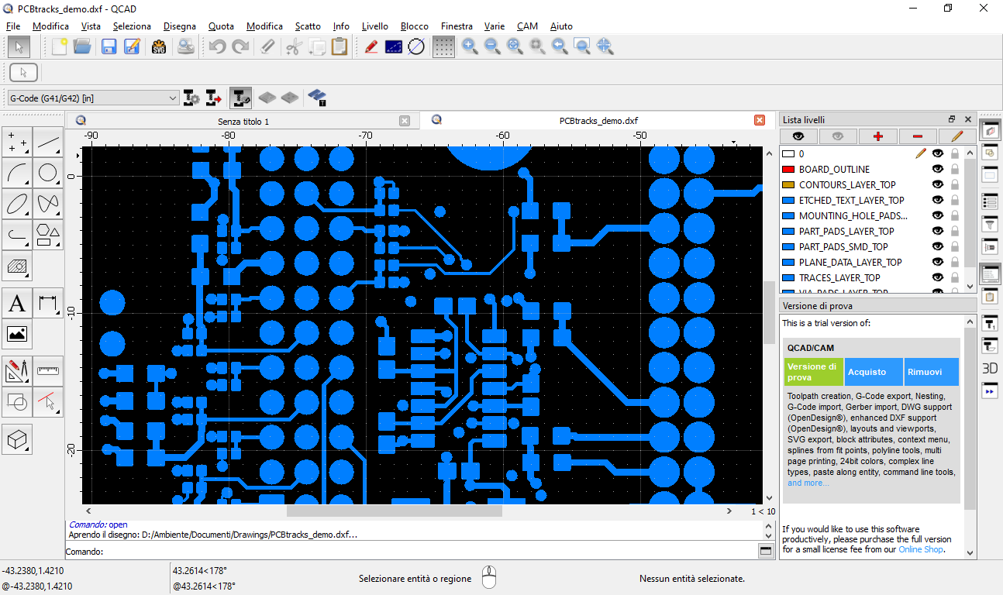Open the Hatch fill tool
1003x595 pixels.
click(x=17, y=267)
